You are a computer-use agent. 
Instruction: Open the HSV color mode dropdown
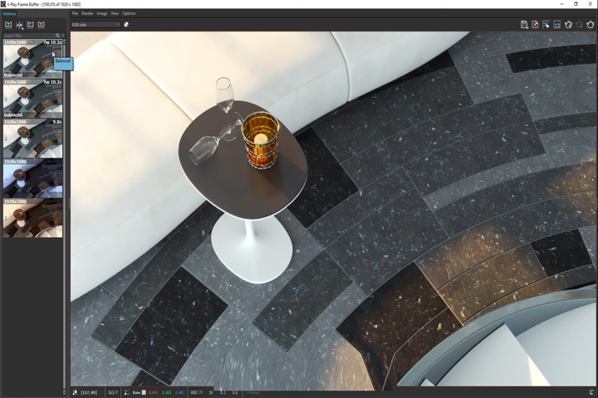(x=197, y=392)
